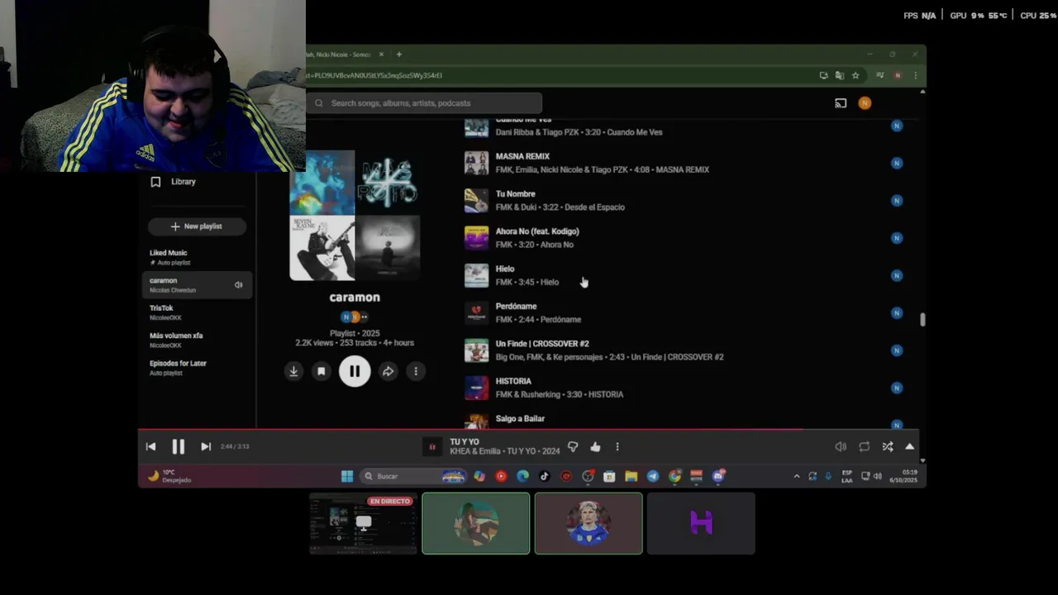
Task: Open caramon playlist more options menu
Action: tap(416, 372)
